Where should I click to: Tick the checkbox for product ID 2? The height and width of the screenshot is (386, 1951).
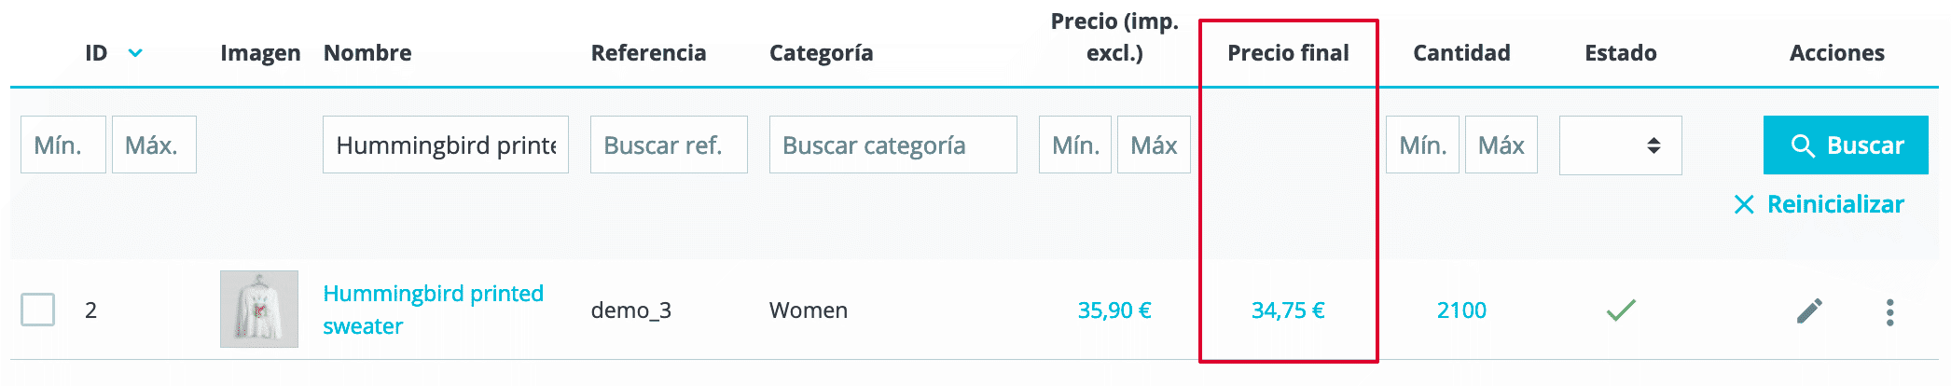(38, 310)
